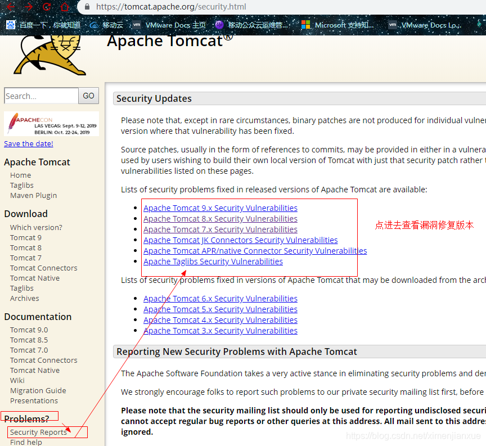Open Which version? link

click(36, 227)
